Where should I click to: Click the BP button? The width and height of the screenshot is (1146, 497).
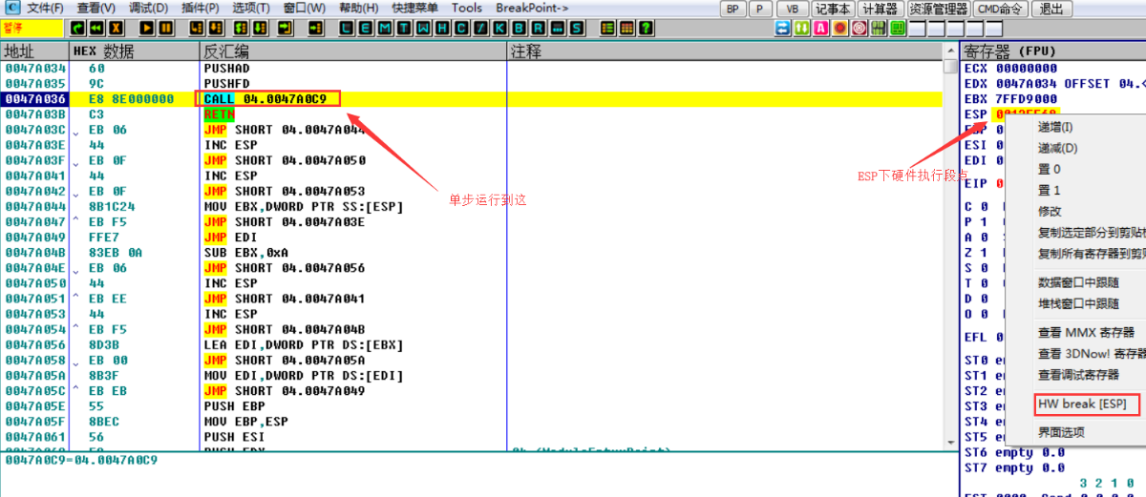click(x=732, y=9)
